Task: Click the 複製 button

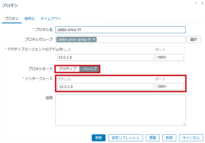Action: click(153, 138)
